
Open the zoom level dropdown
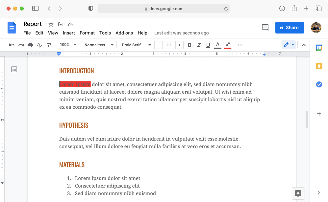[x=67, y=45]
